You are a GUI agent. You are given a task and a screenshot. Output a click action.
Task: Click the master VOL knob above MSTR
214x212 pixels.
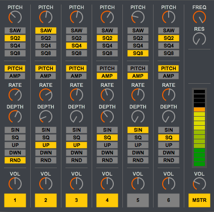coord(199,184)
